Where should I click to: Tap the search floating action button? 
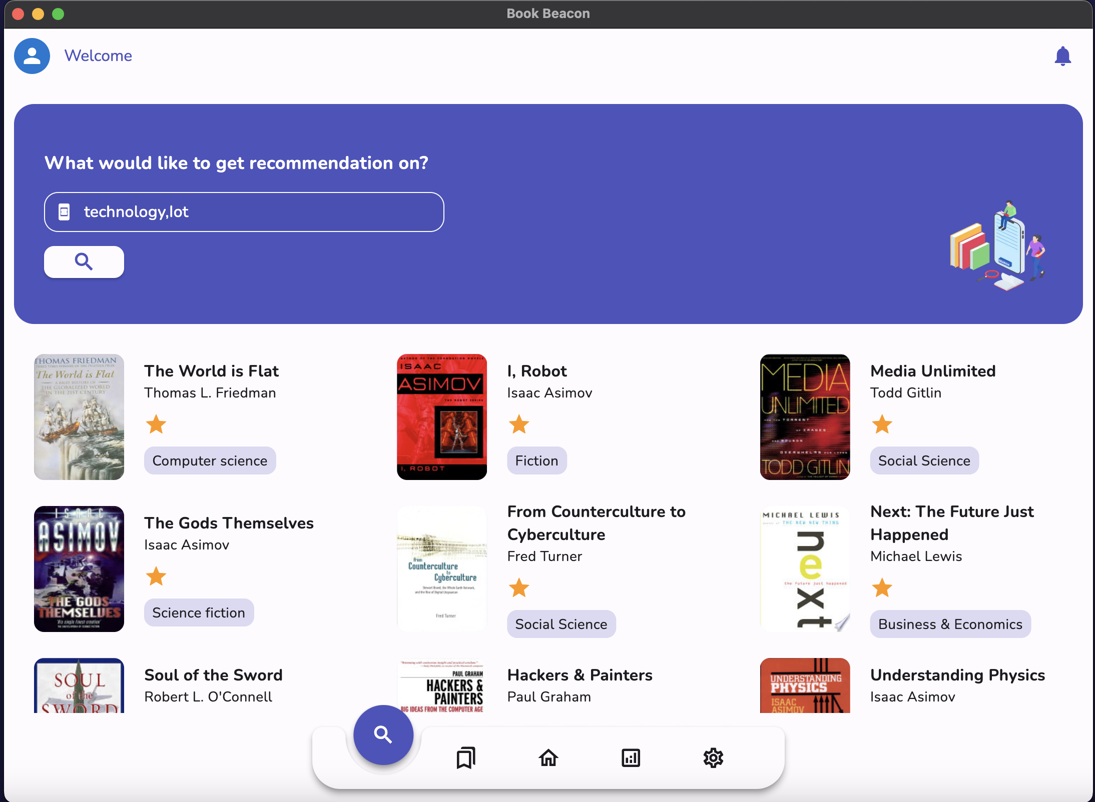[x=383, y=734]
